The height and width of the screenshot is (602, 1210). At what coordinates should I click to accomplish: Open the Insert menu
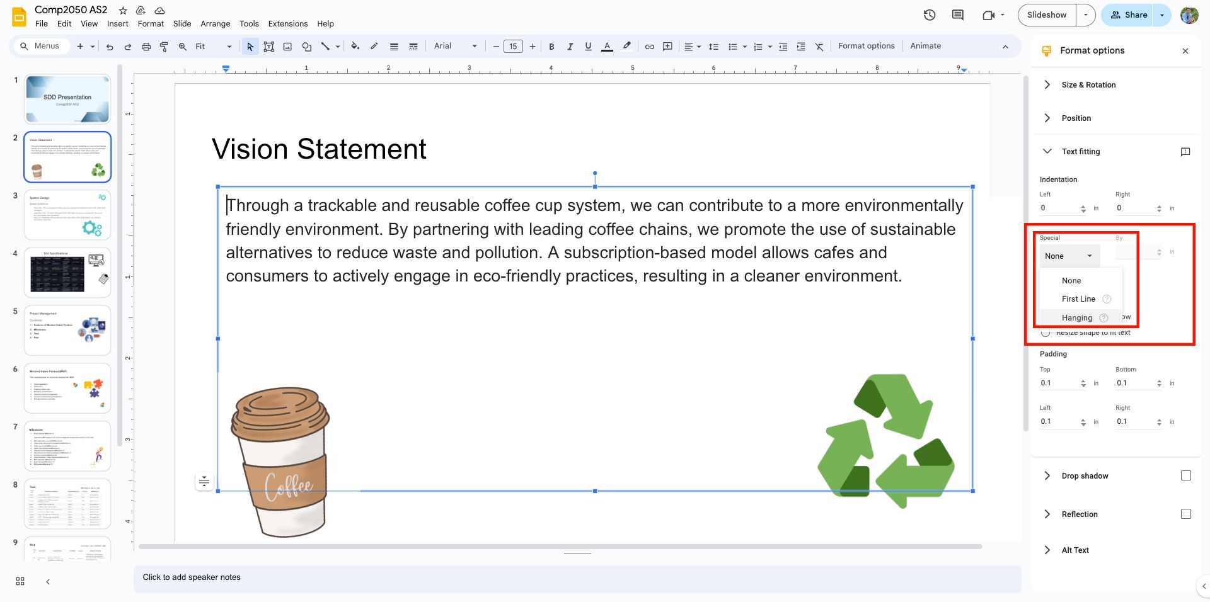117,24
